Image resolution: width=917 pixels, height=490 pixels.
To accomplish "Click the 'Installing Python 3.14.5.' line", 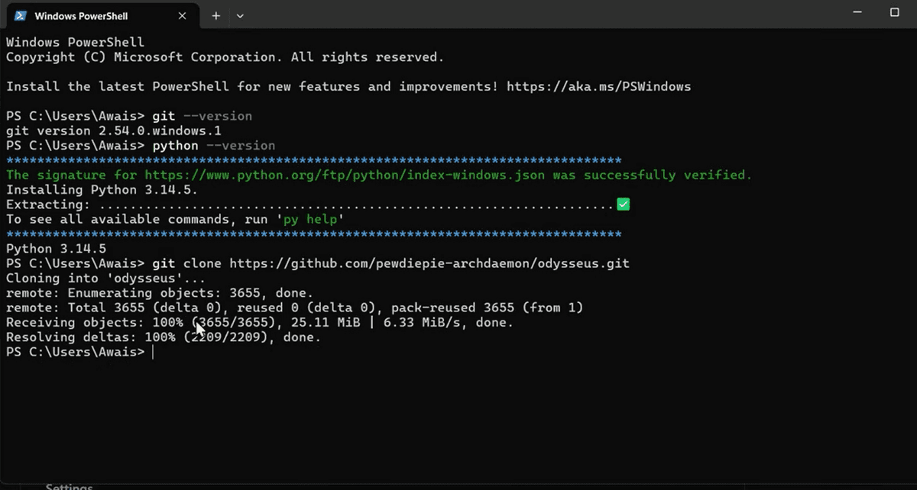I will click(102, 189).
